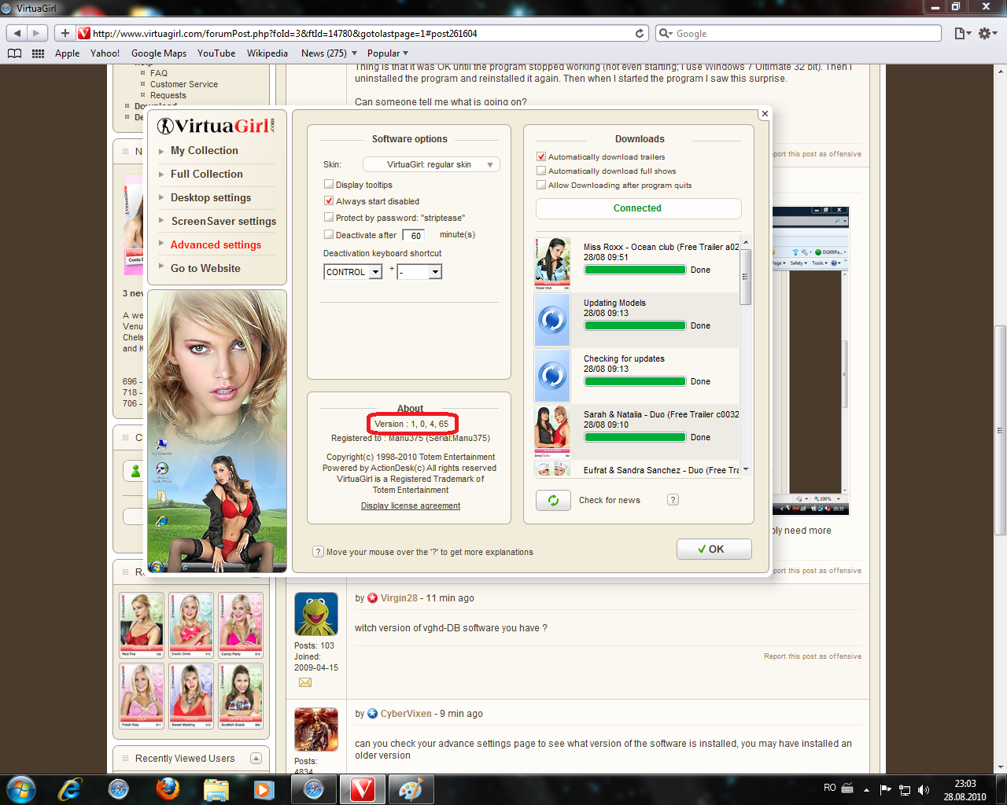Expand the News (275) bookmarks dropdown
Screen dimensions: 1007x805
(329, 53)
